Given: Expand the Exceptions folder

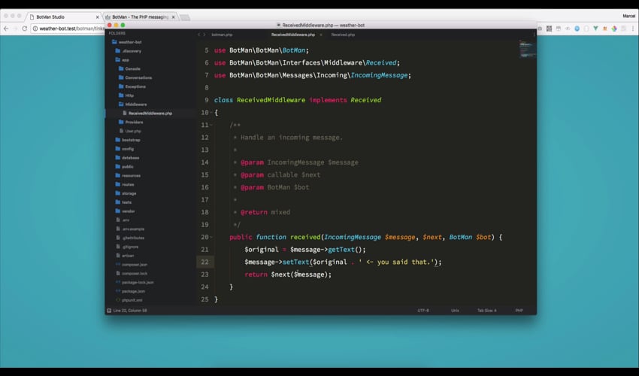Looking at the screenshot, I should pyautogui.click(x=132, y=86).
